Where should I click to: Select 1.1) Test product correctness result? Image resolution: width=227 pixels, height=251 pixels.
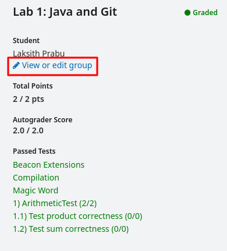(x=77, y=216)
